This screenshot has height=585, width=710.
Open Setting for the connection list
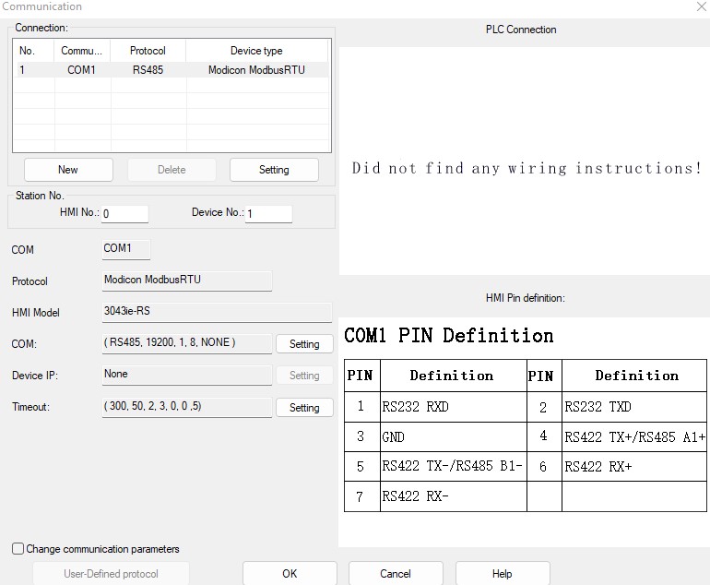(x=274, y=170)
